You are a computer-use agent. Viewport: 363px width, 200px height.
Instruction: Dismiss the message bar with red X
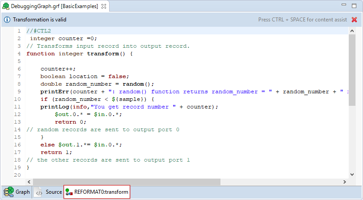pyautogui.click(x=355, y=20)
